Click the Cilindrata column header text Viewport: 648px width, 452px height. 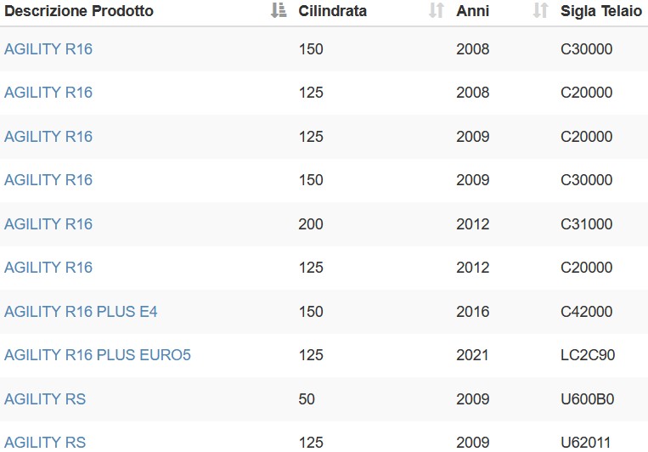pos(333,11)
